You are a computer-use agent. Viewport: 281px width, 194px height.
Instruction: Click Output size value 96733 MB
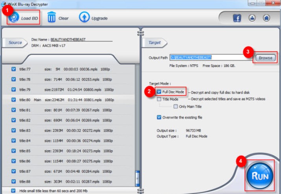[x=193, y=130]
